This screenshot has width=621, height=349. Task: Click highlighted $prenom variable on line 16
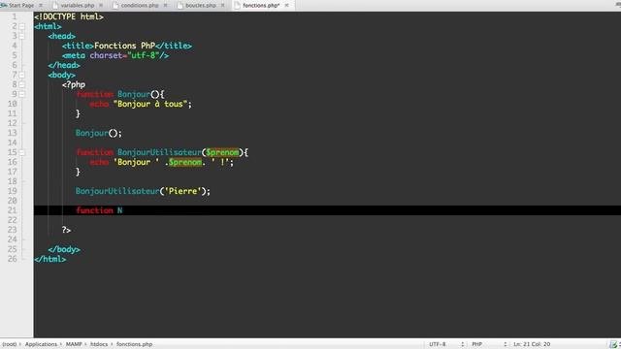185,162
